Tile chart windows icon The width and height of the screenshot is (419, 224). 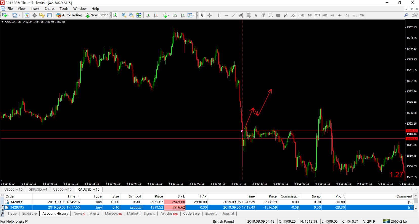pos(139,15)
